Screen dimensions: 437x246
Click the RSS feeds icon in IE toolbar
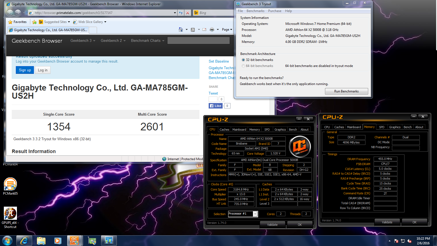point(193,30)
